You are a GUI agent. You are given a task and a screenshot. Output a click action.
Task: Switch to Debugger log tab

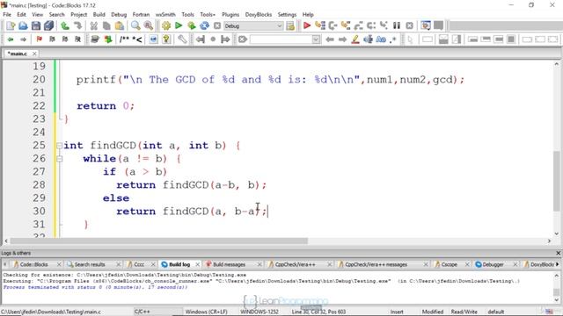[493, 264]
